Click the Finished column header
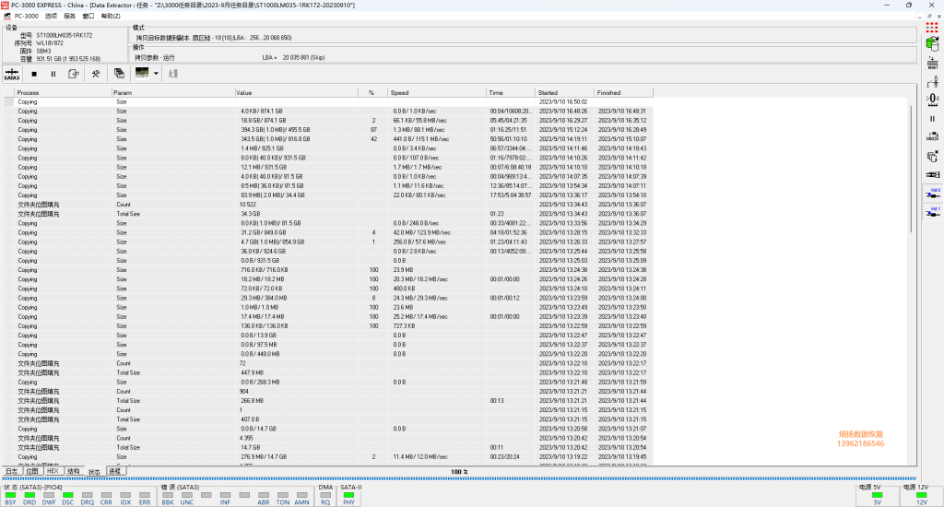This screenshot has height=507, width=944. point(623,93)
